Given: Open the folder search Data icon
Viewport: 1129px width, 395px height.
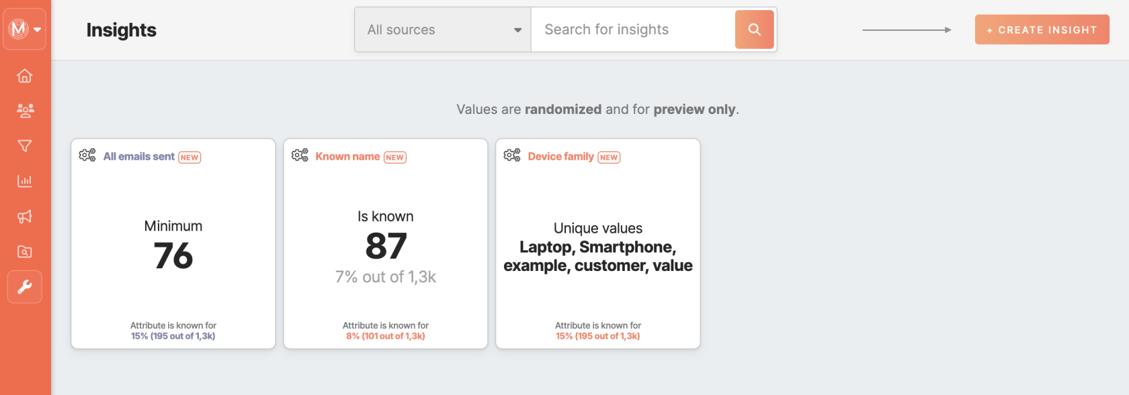Looking at the screenshot, I should click(x=25, y=251).
